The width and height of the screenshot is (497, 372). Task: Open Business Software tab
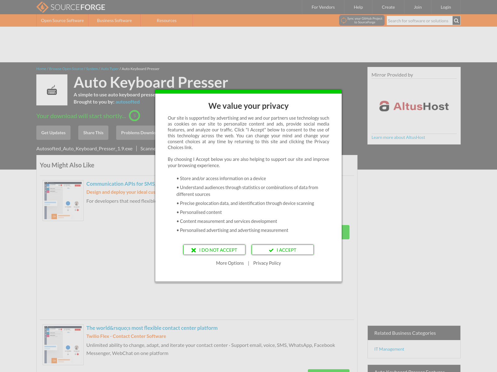coord(114,20)
